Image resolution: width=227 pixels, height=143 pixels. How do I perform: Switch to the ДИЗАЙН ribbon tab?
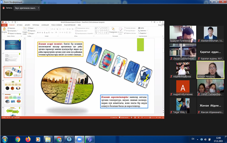(x=27, y=25)
